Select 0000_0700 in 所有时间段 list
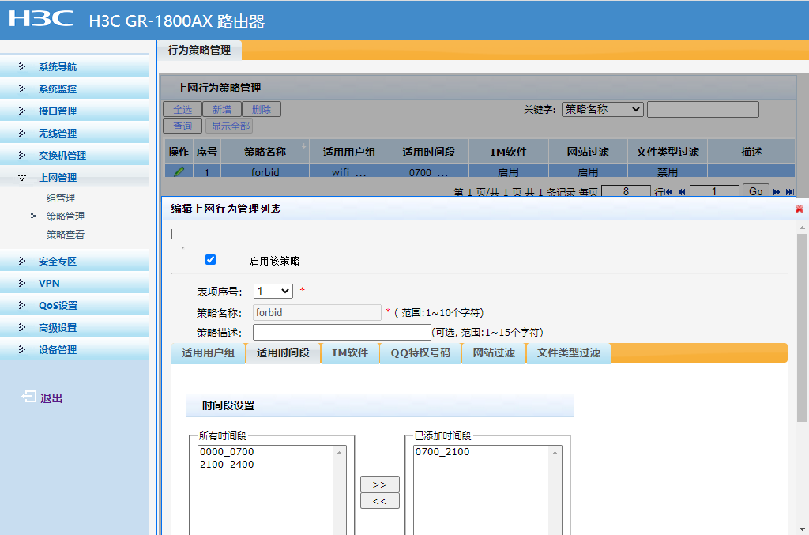 [227, 451]
